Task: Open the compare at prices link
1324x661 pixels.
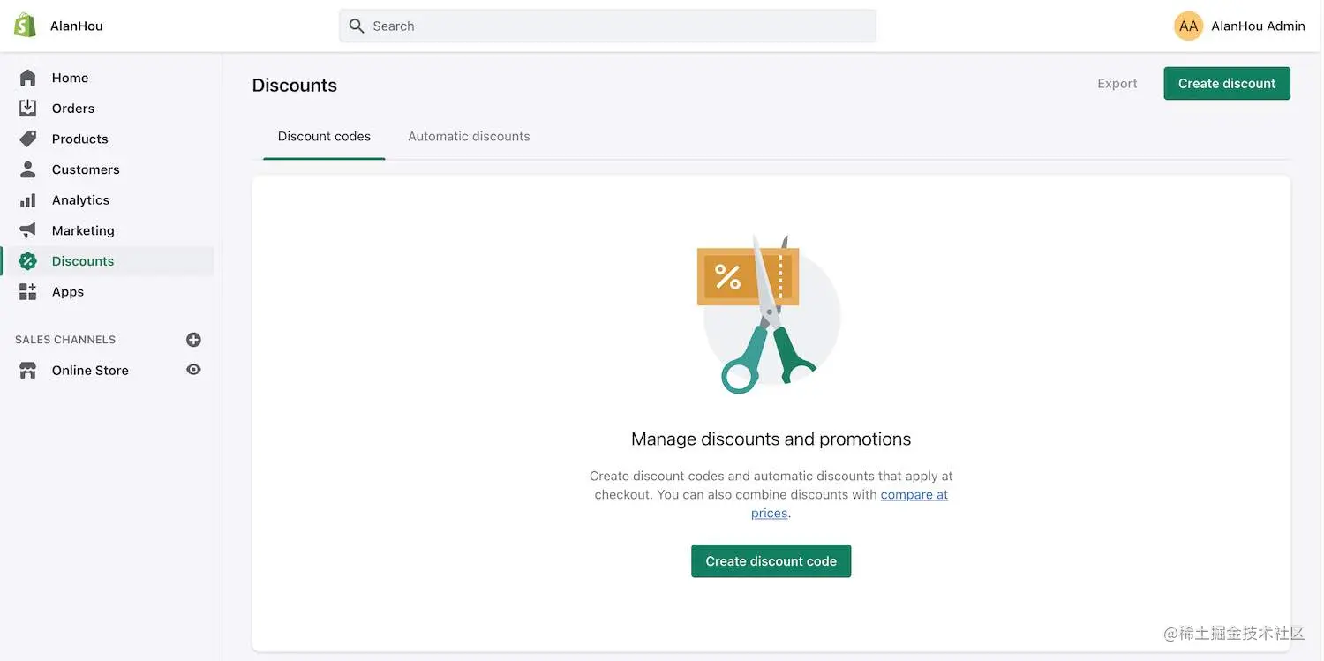Action: (914, 494)
